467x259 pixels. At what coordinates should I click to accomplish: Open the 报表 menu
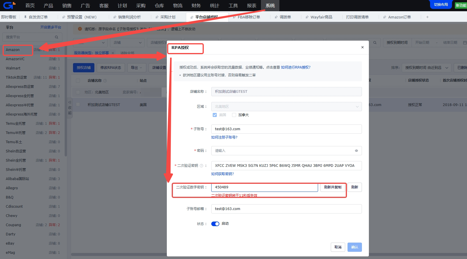click(x=252, y=5)
